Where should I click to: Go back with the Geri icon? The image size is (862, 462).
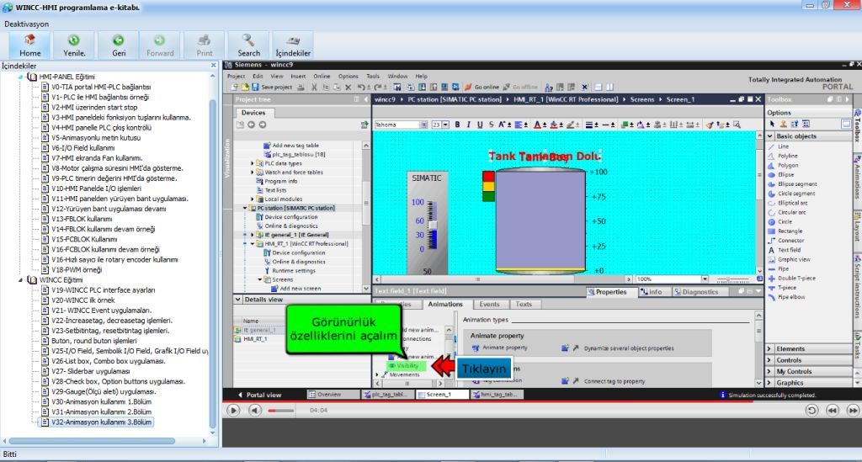pos(119,45)
